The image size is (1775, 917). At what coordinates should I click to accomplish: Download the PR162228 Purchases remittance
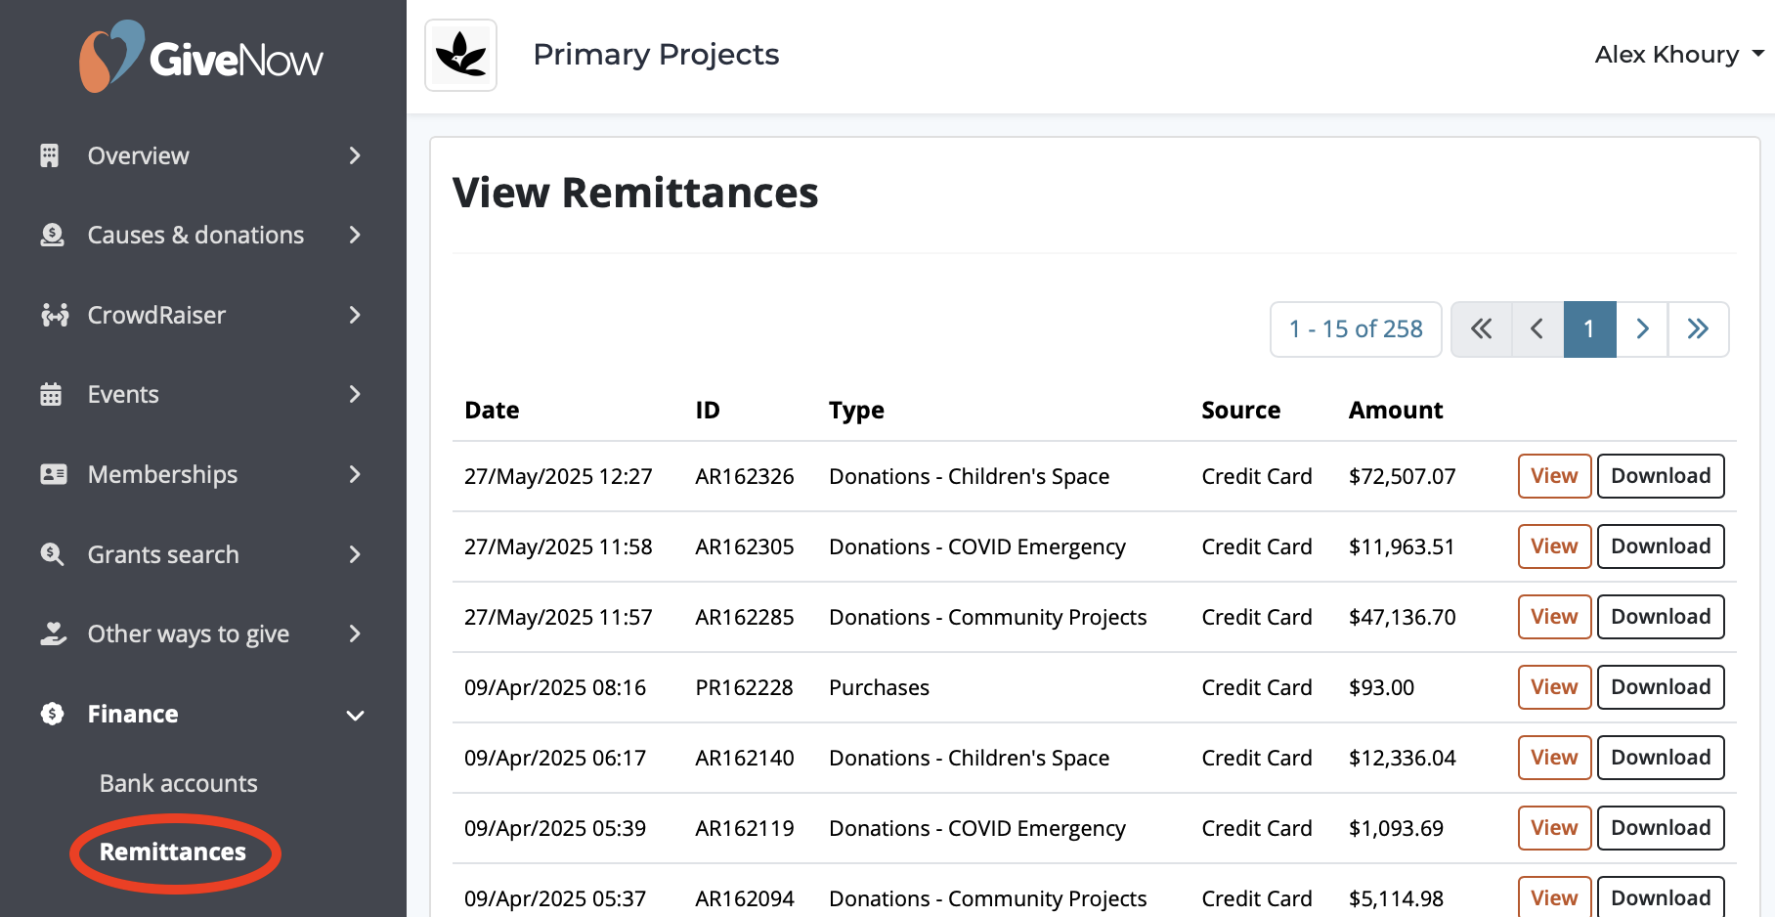(1661, 687)
